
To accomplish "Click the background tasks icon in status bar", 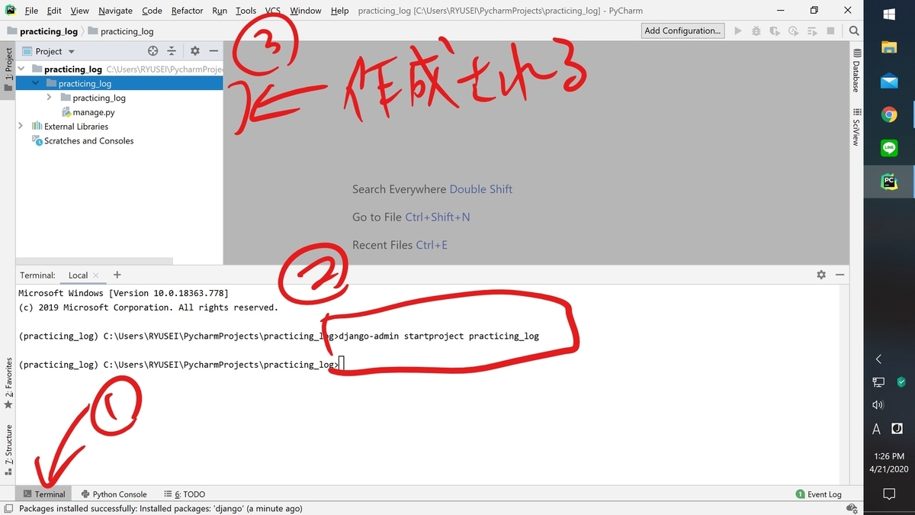I will pyautogui.click(x=853, y=509).
